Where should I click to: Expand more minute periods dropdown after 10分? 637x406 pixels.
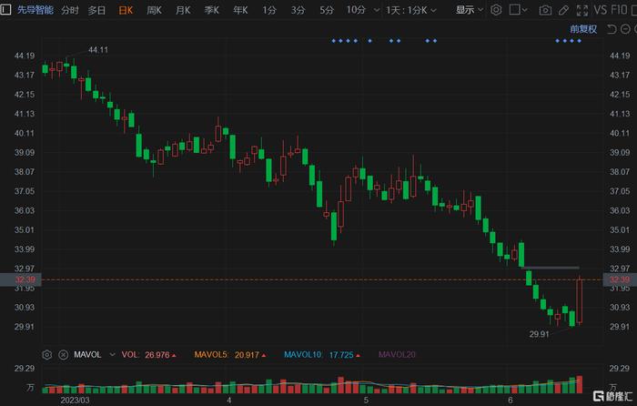(377, 10)
